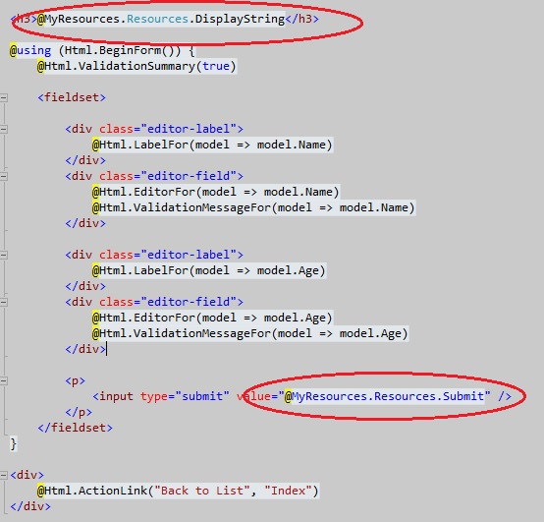The height and width of the screenshot is (522, 544).
Task: Click the closing /div tag where the caret sits
Action: pyautogui.click(x=85, y=349)
